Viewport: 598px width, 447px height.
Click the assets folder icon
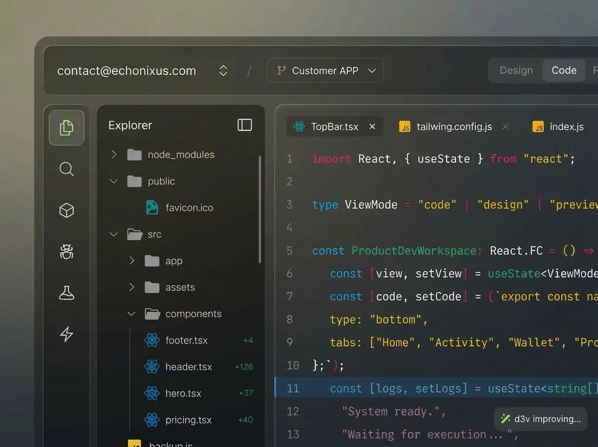pos(152,287)
